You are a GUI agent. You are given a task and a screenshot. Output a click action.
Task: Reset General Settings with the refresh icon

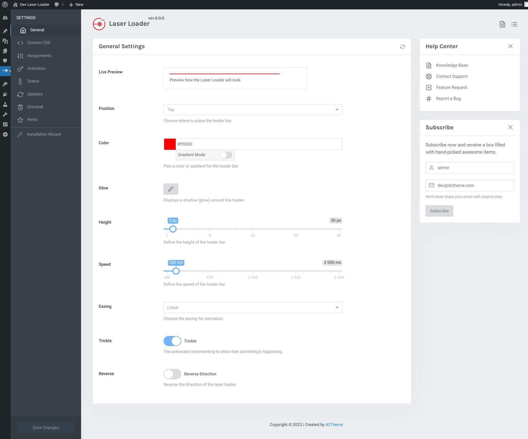click(x=402, y=47)
